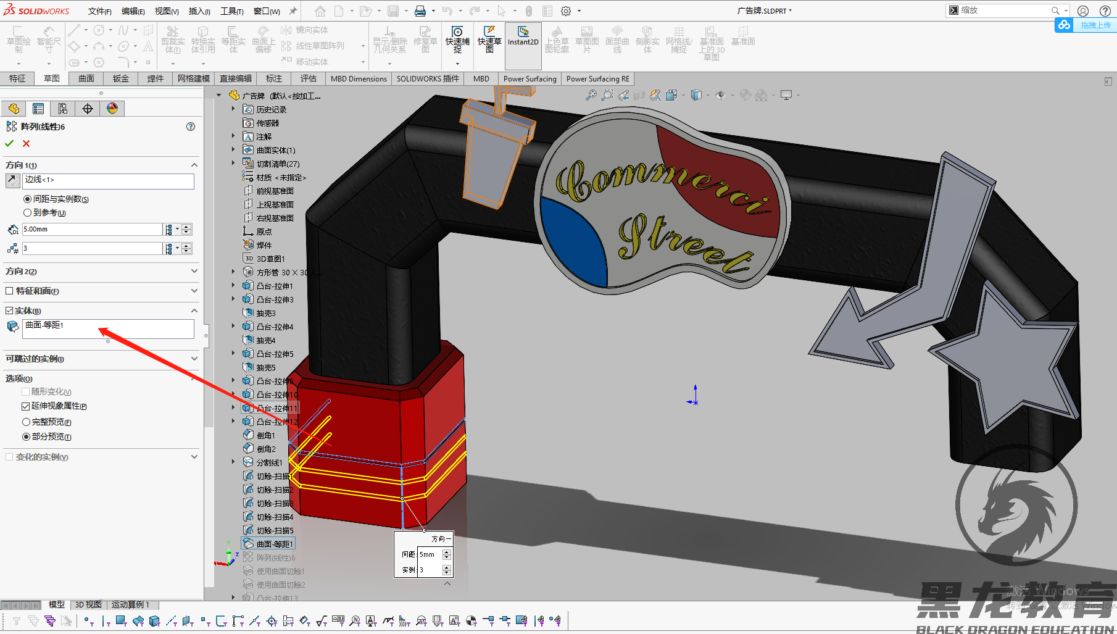Open the 插入 menu

tap(199, 10)
